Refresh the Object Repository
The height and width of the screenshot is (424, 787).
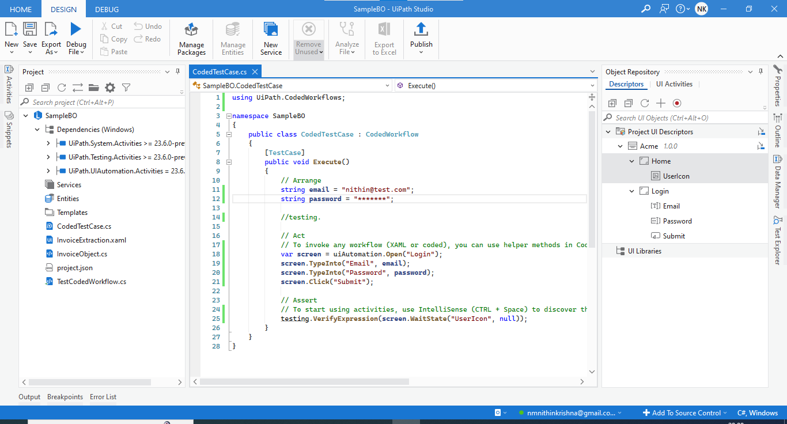coord(645,103)
